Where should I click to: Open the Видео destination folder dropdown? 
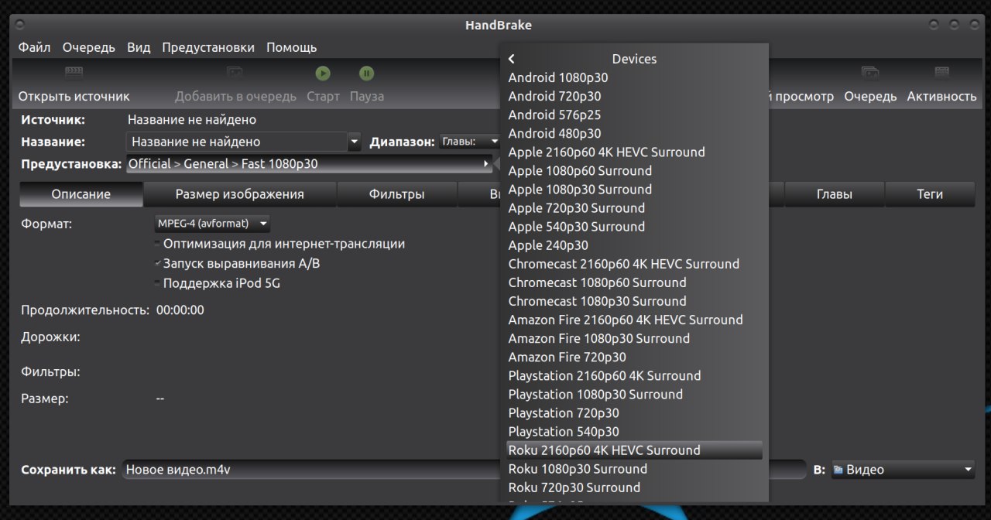click(x=903, y=470)
